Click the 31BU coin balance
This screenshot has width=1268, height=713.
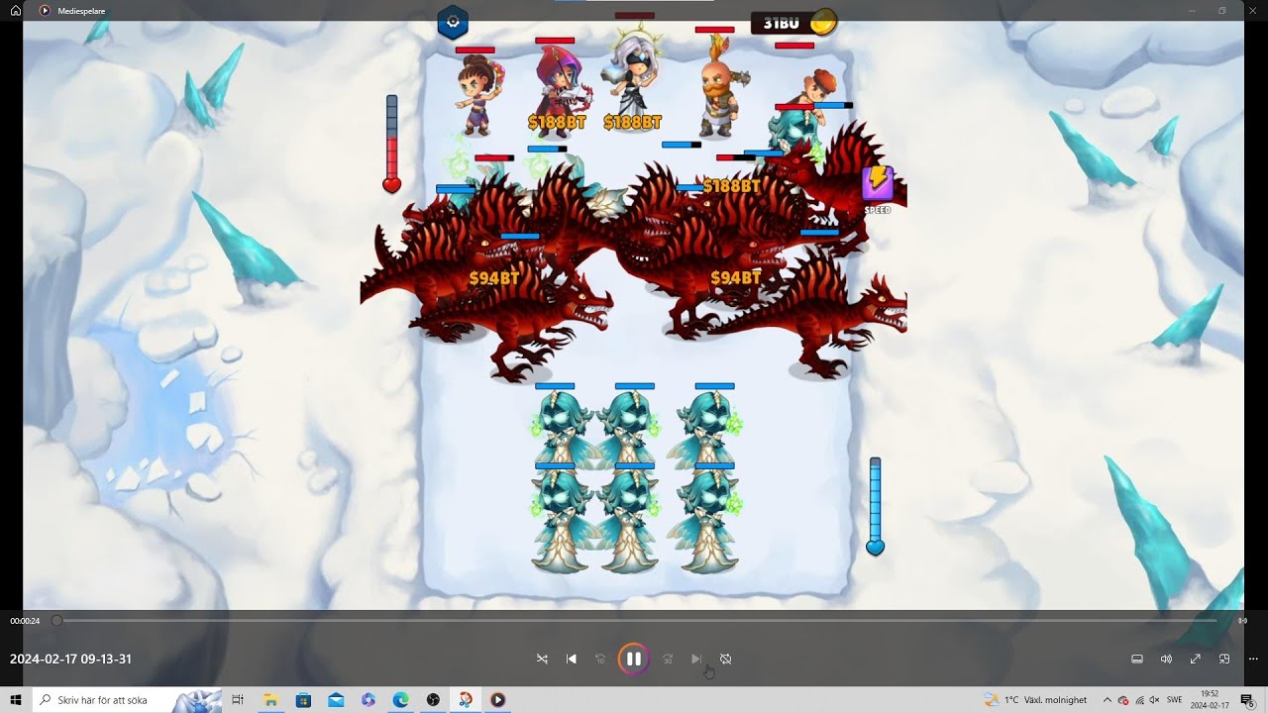pyautogui.click(x=781, y=23)
